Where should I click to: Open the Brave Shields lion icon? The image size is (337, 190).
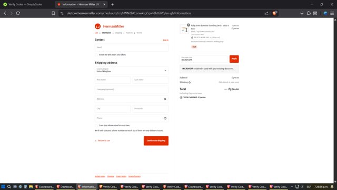click(x=274, y=13)
